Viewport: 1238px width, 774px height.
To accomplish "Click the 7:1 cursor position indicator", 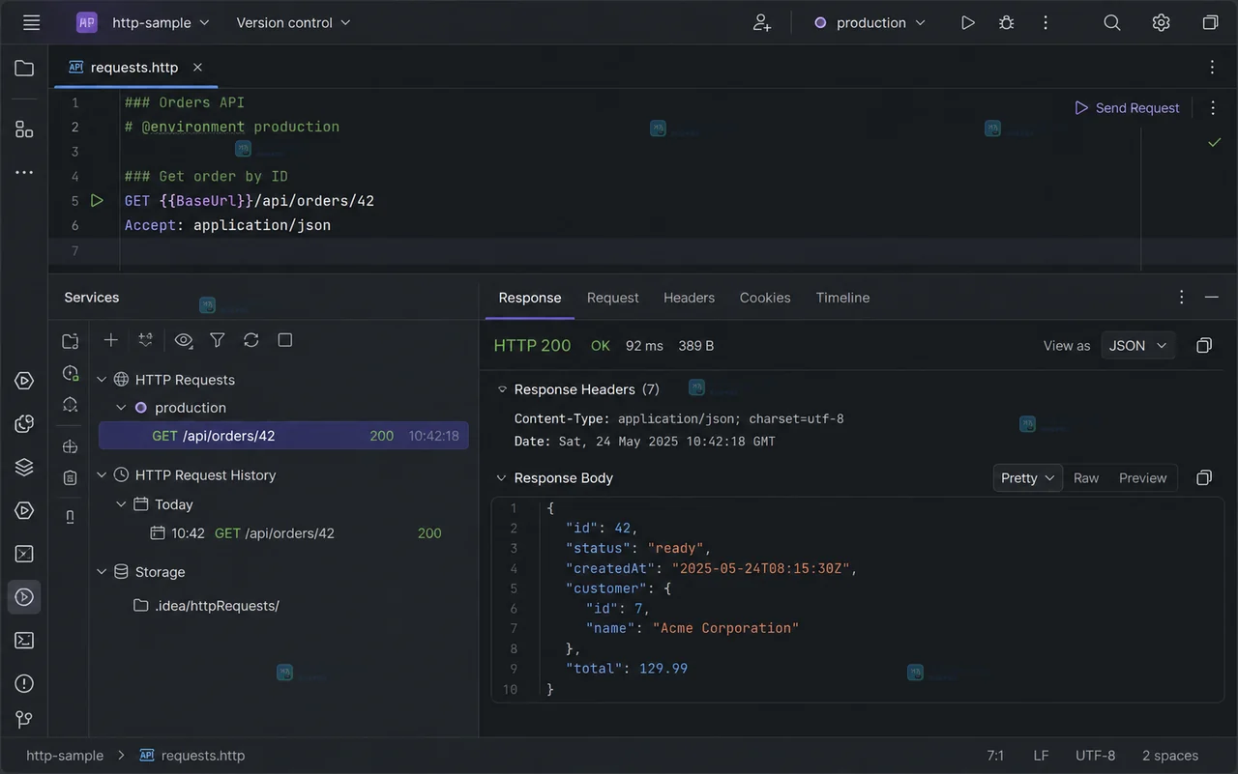I will pos(995,756).
